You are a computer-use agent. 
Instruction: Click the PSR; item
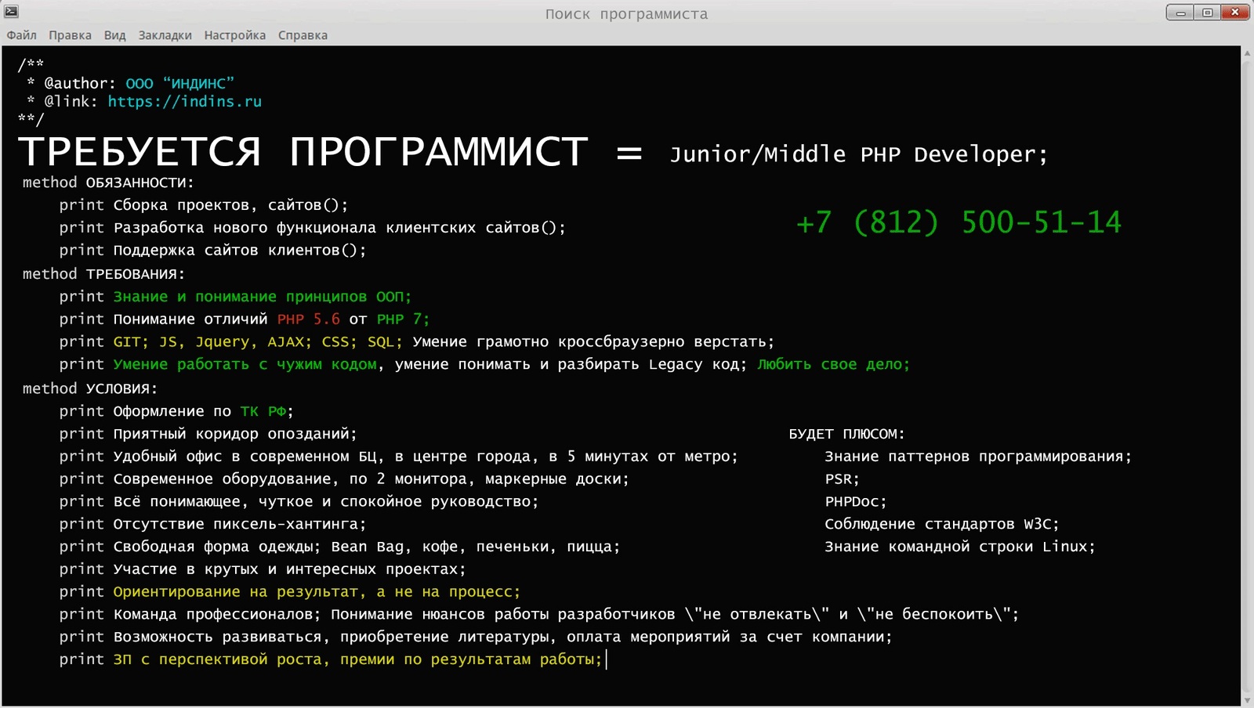(x=842, y=479)
